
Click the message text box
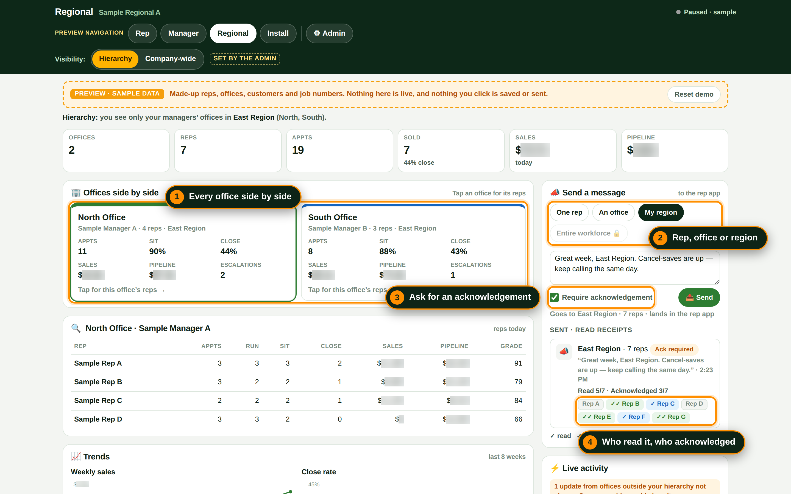635,268
